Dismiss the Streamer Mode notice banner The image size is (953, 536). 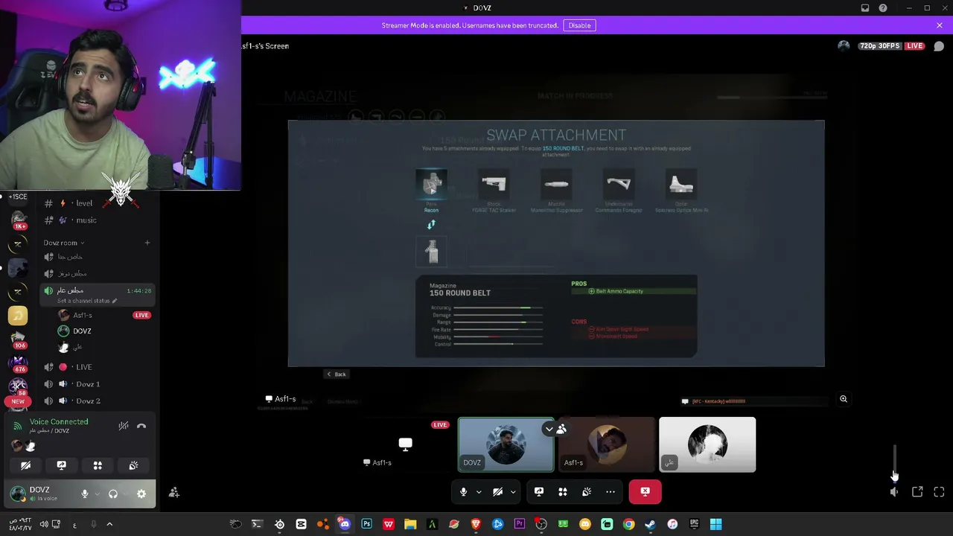(940, 25)
